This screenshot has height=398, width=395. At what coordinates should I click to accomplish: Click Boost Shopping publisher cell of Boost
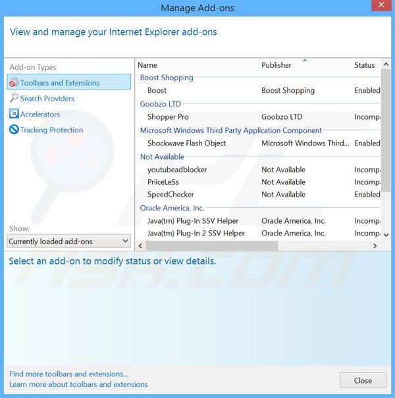click(288, 90)
